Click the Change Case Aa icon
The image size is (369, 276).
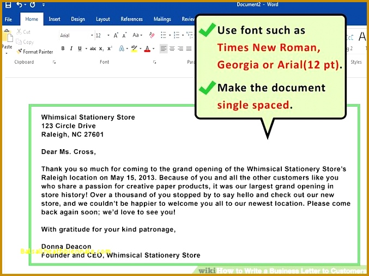pyautogui.click(x=136, y=35)
